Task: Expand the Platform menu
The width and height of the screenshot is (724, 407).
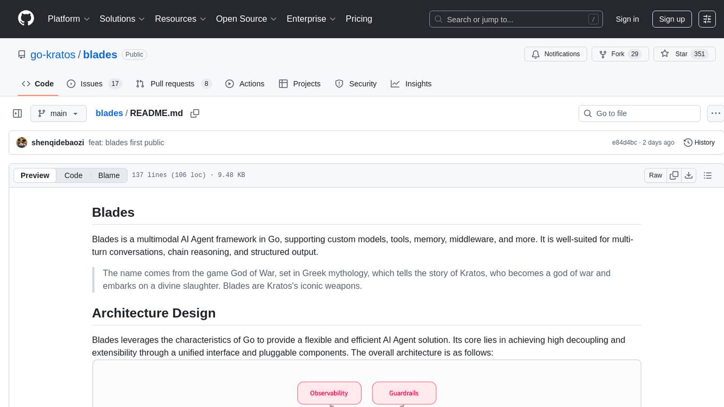Action: coord(69,19)
